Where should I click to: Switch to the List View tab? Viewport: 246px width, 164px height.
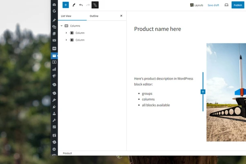click(x=66, y=16)
